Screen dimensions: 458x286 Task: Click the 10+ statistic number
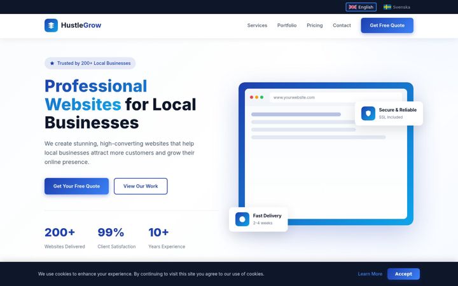[158, 233]
